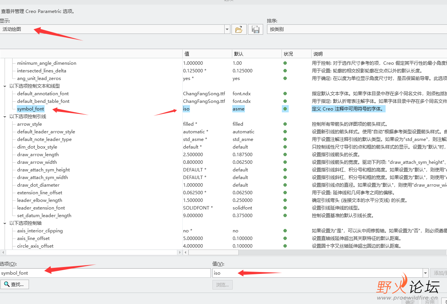The height and width of the screenshot is (304, 447).
Task: Click the left arrow of option-name scrollbar
Action: [x=3, y=253]
